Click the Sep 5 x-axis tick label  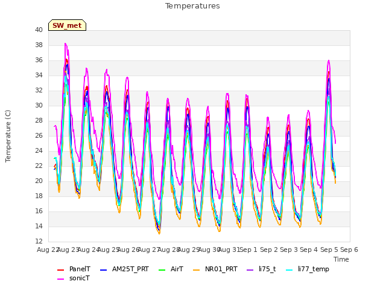[329, 250]
